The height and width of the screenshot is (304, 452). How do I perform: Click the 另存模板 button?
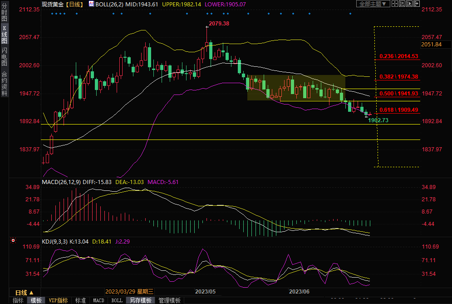click(x=140, y=300)
